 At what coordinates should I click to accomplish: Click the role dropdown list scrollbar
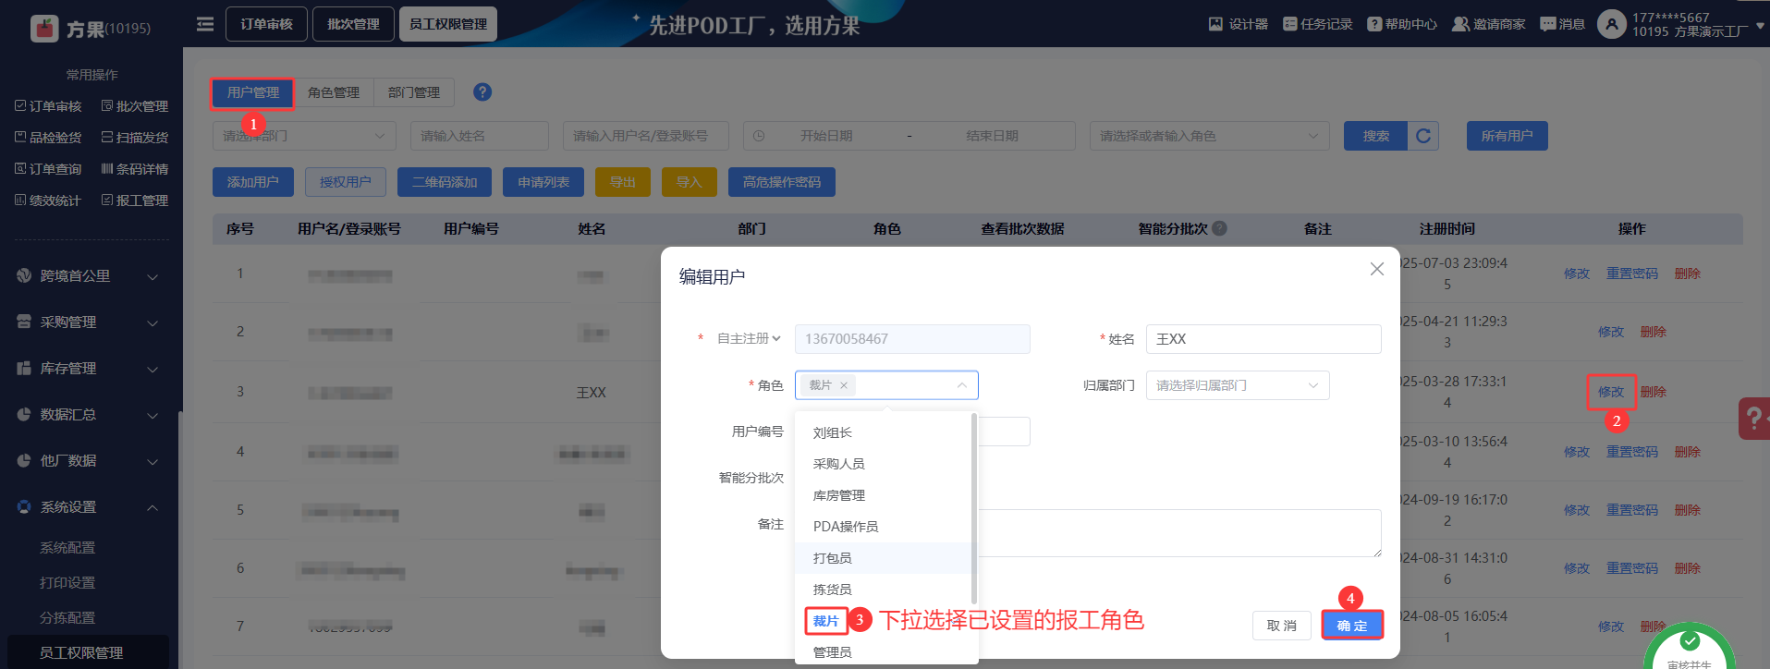(974, 508)
